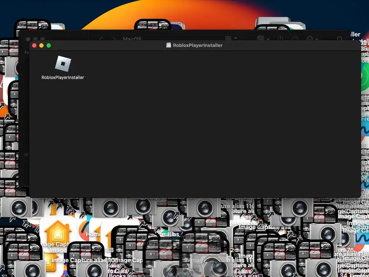The height and width of the screenshot is (277, 369).
Task: Select the RobloxPlayerInstaller file name label
Action: click(x=63, y=77)
